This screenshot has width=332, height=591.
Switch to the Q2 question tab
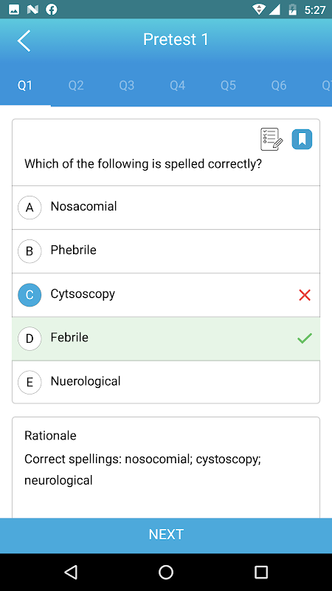(76, 86)
